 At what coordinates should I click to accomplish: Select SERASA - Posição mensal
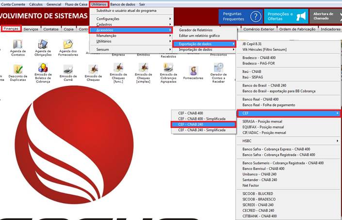(289, 122)
